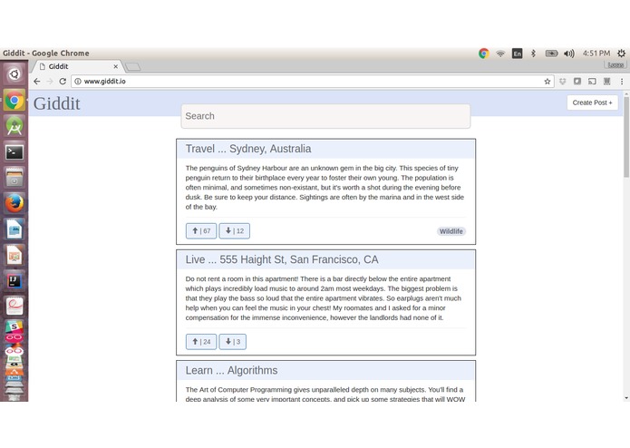Click the profile button in Chrome's tab strip corner
Screen dimensions: 630x448
click(x=615, y=64)
